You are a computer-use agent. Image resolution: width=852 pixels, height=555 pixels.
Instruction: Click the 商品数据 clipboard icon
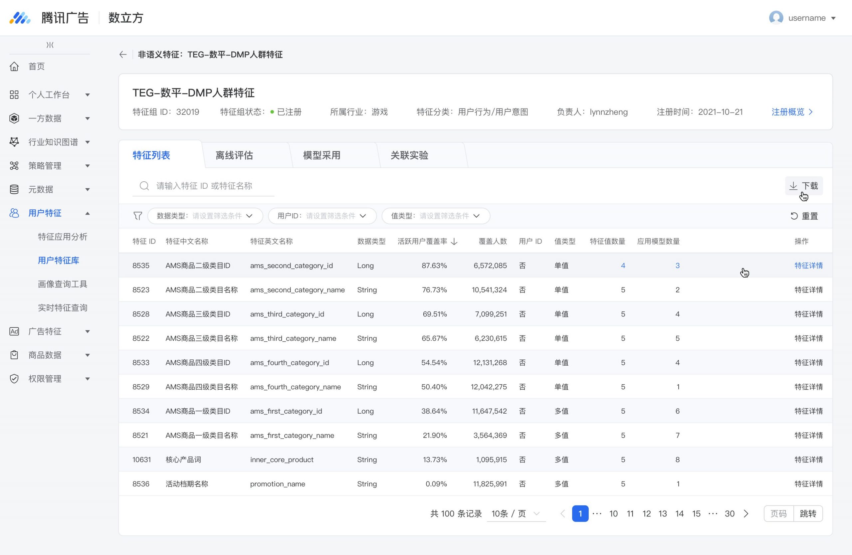point(14,355)
